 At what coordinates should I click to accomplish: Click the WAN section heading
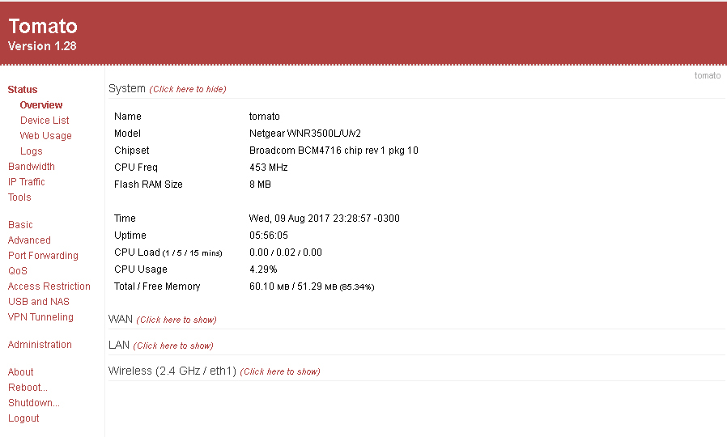(x=121, y=320)
